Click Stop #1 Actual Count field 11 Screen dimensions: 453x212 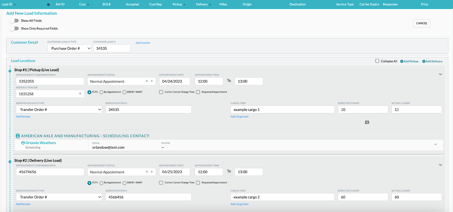tap(416, 110)
